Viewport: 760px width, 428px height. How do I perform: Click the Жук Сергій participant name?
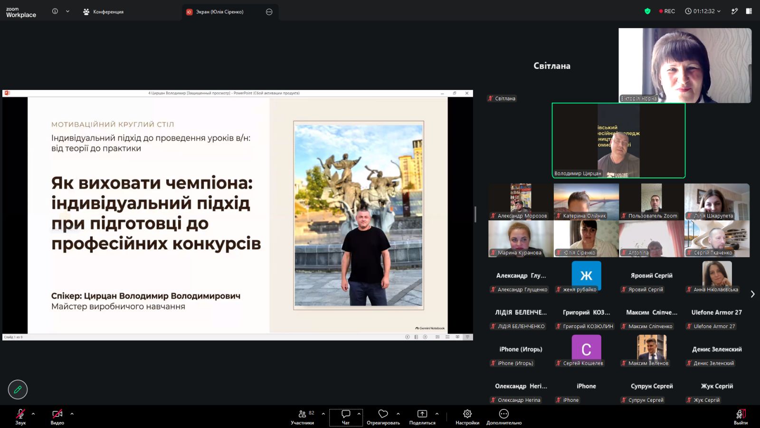(x=717, y=386)
